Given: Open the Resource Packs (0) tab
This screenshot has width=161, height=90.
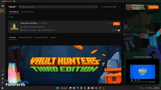Looking at the screenshot, I should tap(41, 37).
